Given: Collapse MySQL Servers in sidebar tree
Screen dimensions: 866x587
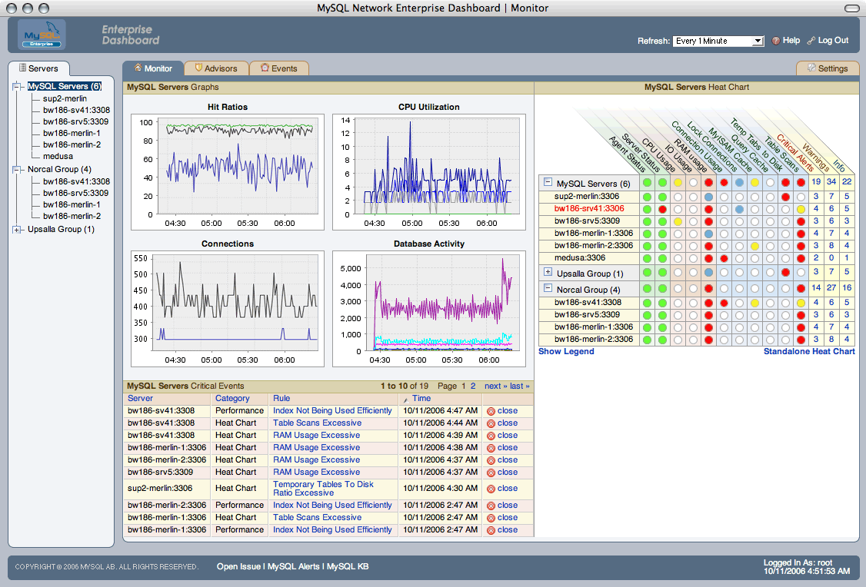Looking at the screenshot, I should 17,87.
